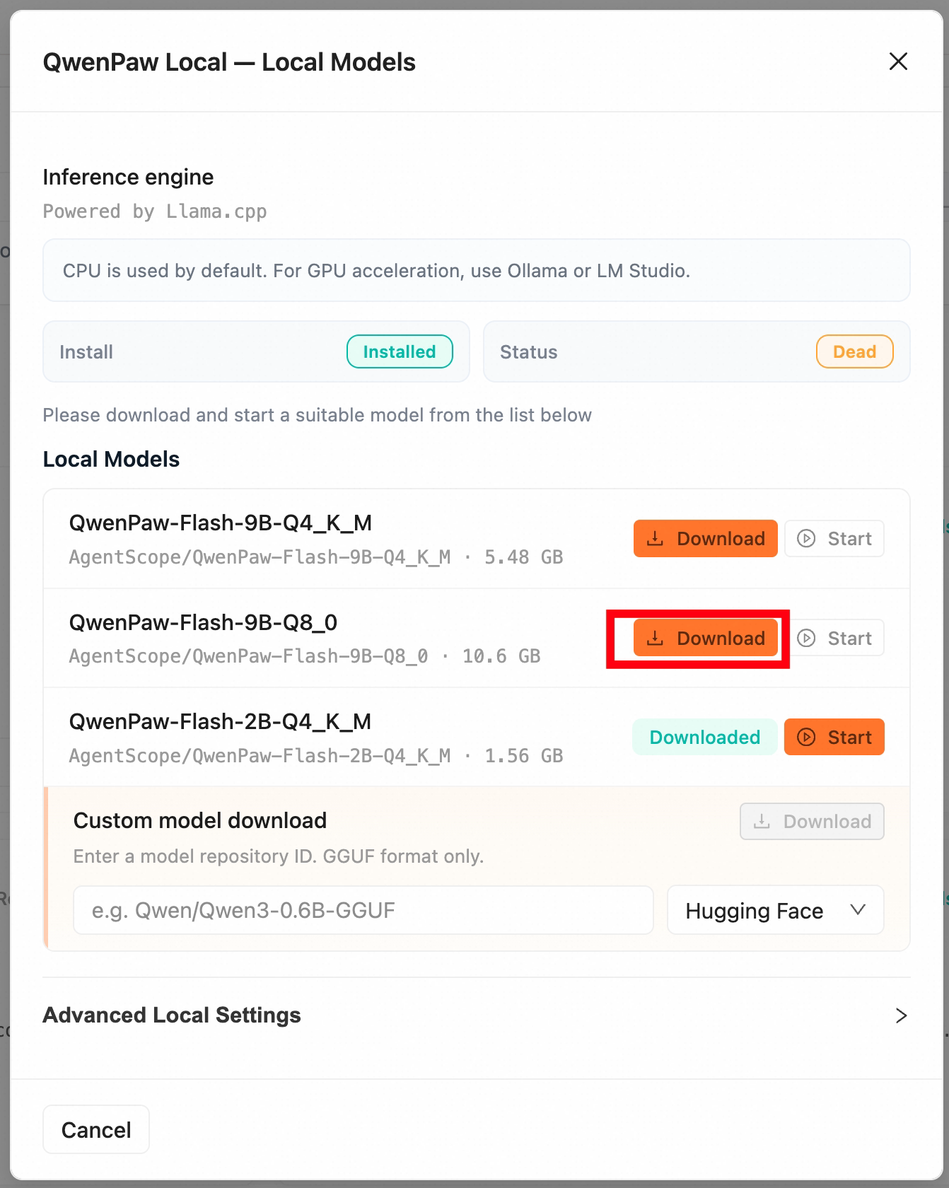Image resolution: width=949 pixels, height=1188 pixels.
Task: Click the Downloaded label for 2B model
Action: tap(704, 737)
